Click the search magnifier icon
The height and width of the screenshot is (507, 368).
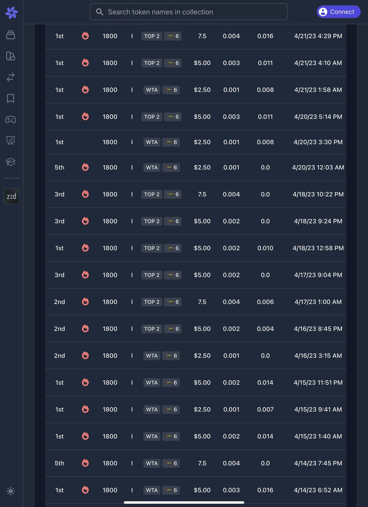click(x=99, y=12)
